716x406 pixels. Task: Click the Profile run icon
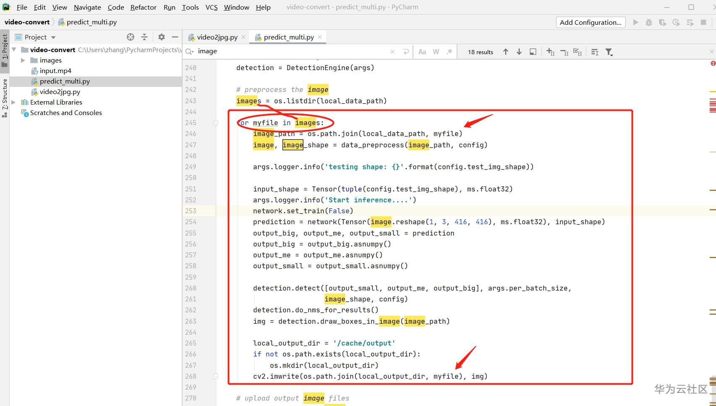676,22
